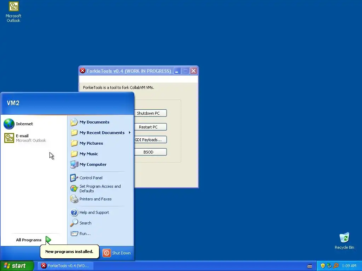Click the network tray icon
Image resolution: width=362 pixels, height=271 pixels.
click(329, 266)
